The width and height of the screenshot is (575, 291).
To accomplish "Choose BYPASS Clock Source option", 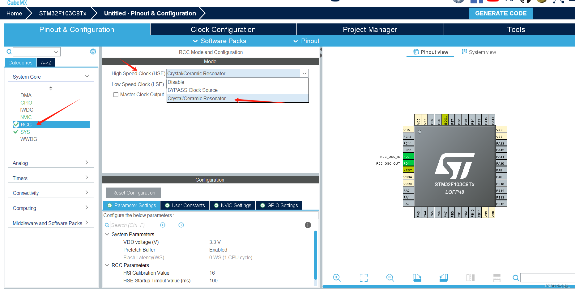I will click(x=237, y=90).
